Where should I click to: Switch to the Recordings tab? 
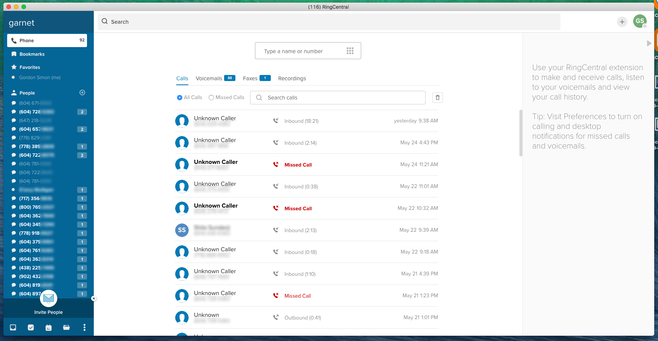click(292, 78)
